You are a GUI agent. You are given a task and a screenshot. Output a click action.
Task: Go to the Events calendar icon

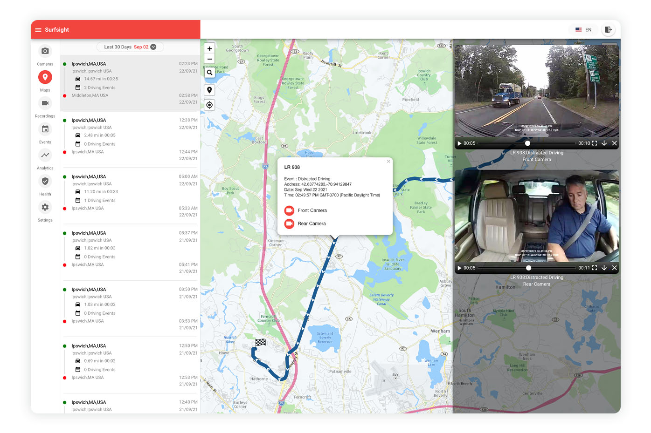click(45, 129)
